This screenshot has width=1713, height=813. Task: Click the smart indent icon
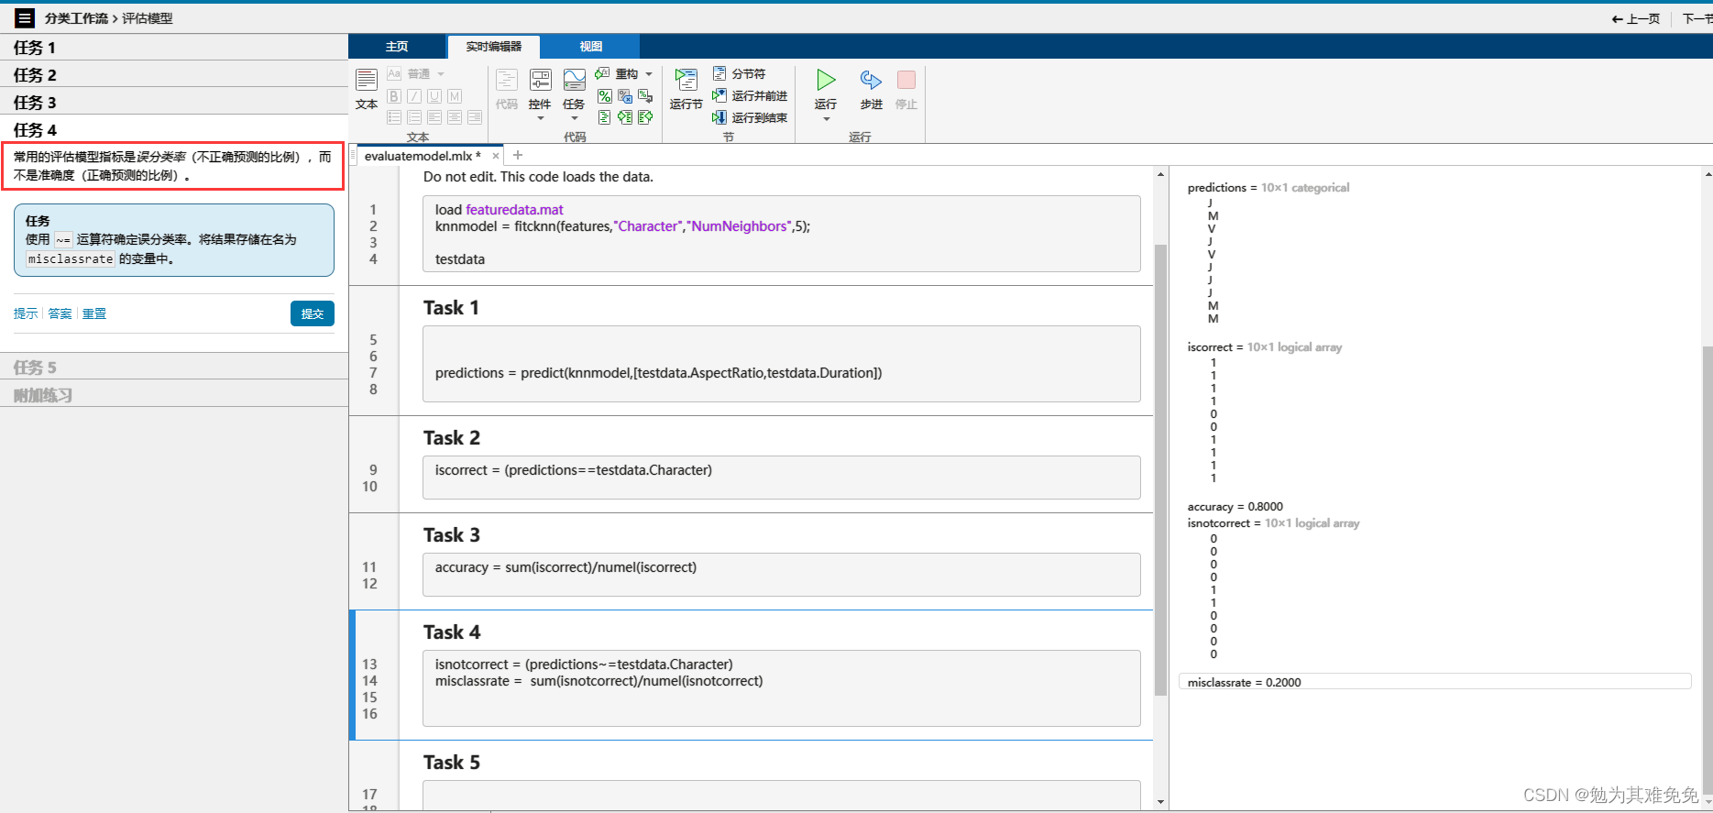coord(604,116)
